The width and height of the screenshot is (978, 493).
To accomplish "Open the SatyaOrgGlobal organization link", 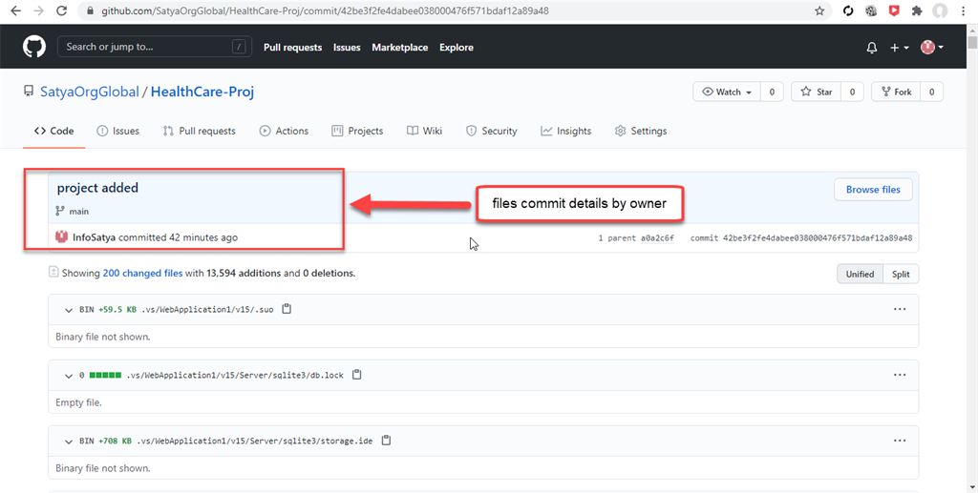I will tap(89, 92).
